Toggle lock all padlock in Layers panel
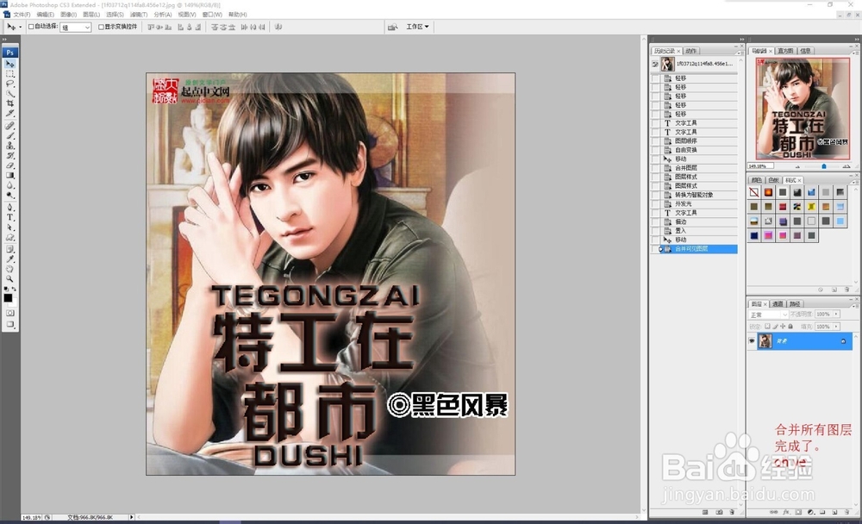This screenshot has width=862, height=524. point(790,326)
